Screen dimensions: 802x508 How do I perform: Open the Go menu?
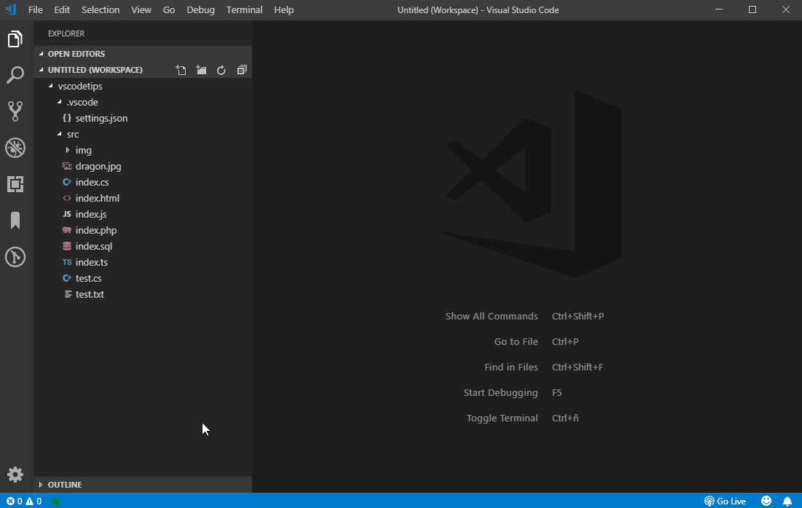(x=169, y=9)
